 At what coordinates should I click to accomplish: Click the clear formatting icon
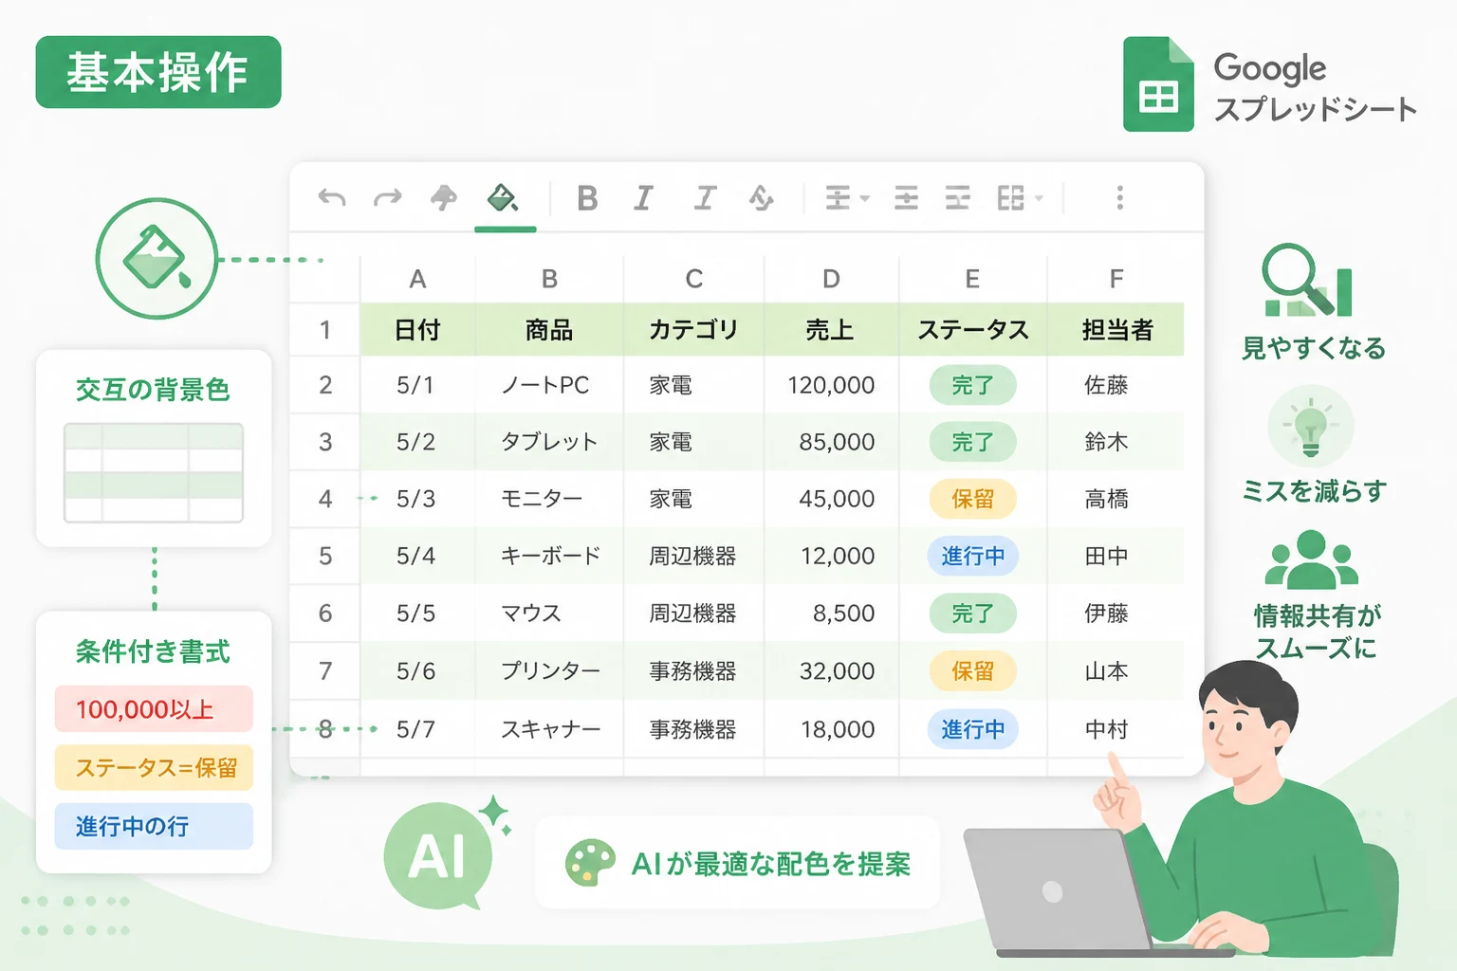(x=761, y=198)
